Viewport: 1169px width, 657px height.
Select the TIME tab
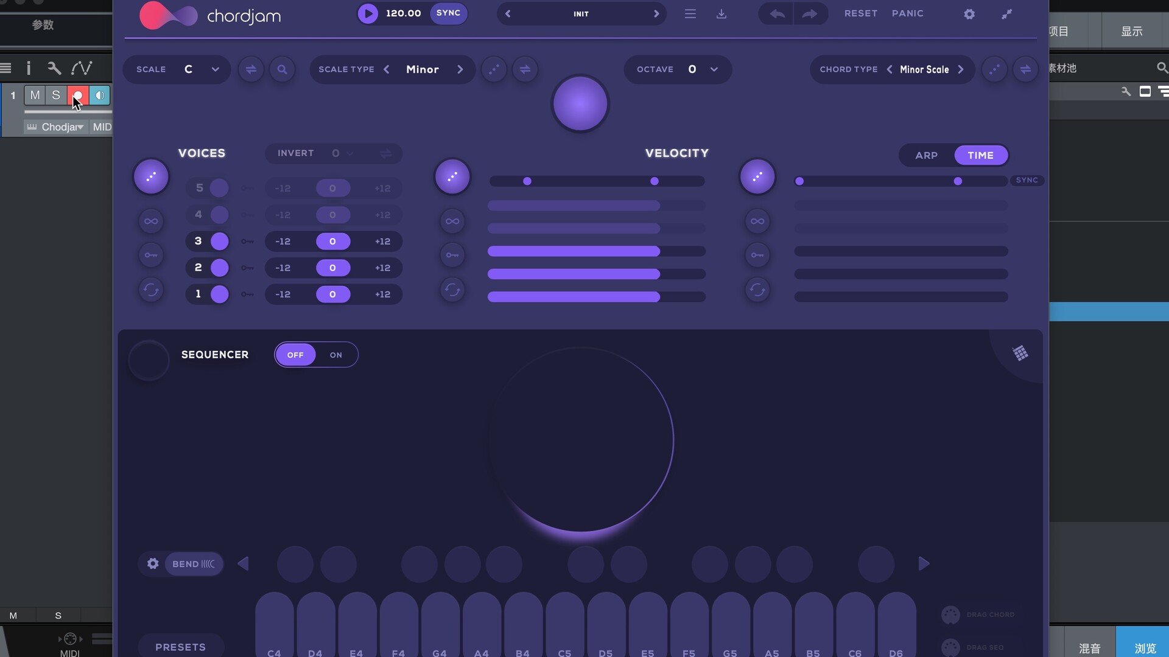[x=980, y=155]
